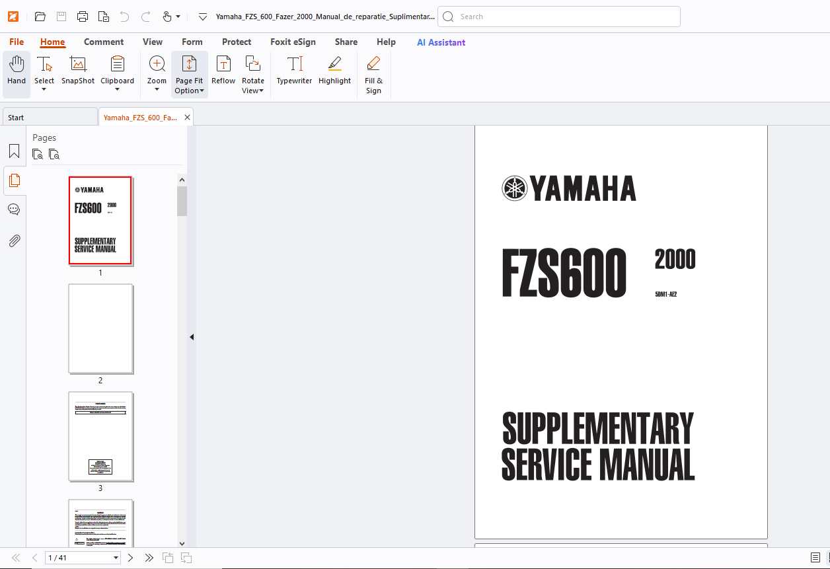Click the next view icon in status bar

(x=186, y=558)
